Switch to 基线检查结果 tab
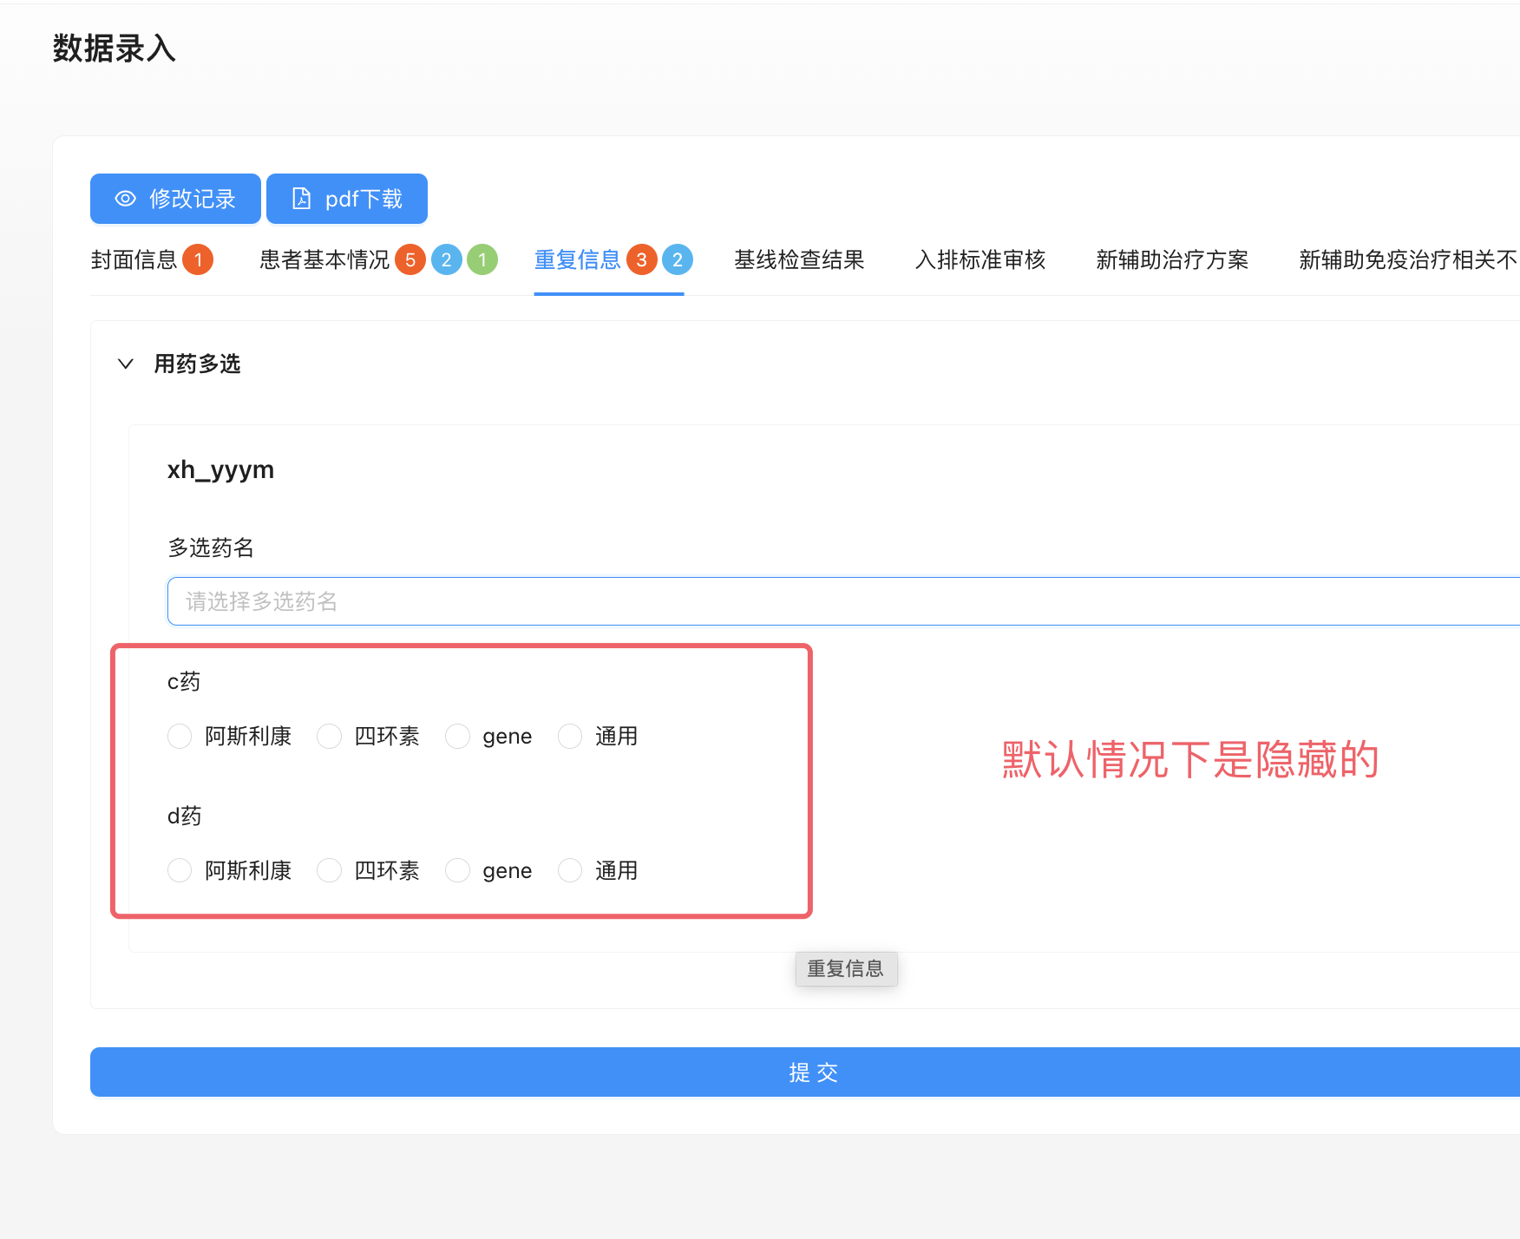The width and height of the screenshot is (1520, 1239). [x=798, y=259]
